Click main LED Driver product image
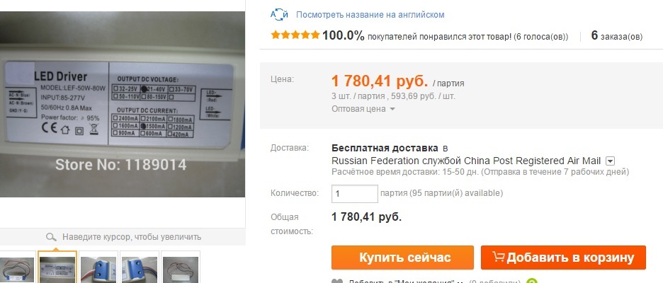The image size is (663, 283). coord(123,104)
